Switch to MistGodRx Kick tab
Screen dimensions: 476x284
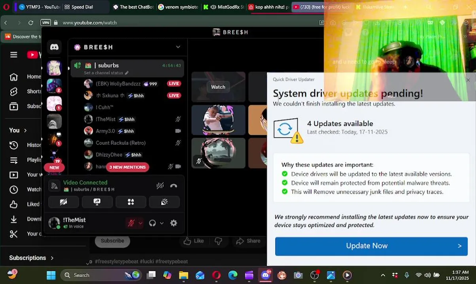(224, 7)
